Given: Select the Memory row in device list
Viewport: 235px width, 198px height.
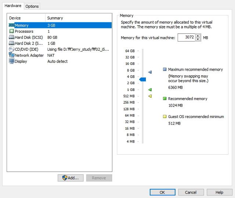Looking at the screenshot, I should [60, 25].
